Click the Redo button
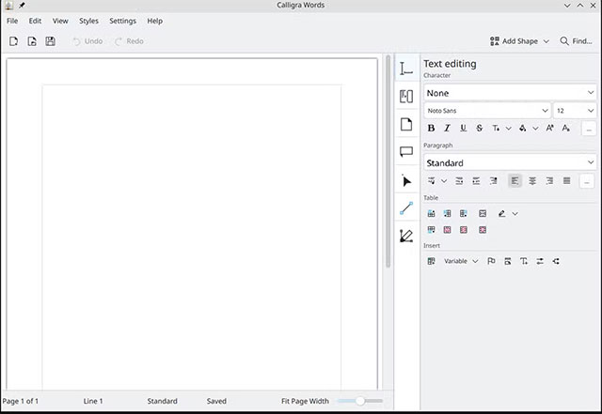The height and width of the screenshot is (414, 602). 129,41
